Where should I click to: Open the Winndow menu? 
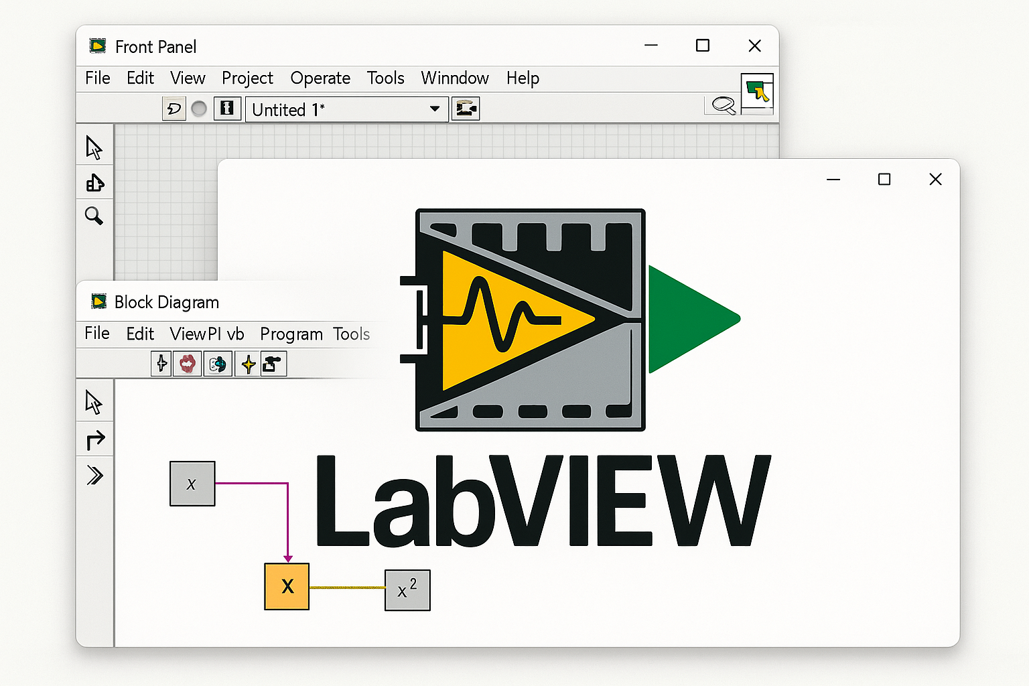[x=455, y=78]
